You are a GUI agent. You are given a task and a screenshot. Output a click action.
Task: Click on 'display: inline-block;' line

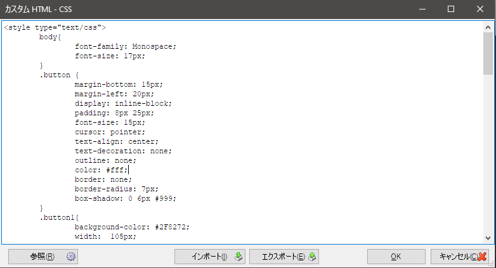click(123, 103)
